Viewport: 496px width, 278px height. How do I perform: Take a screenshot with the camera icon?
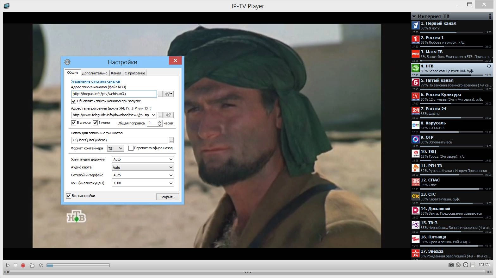[451, 265]
